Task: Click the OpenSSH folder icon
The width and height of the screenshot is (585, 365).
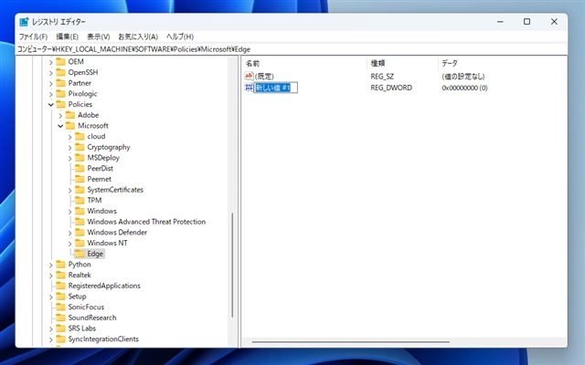Action: pos(60,72)
